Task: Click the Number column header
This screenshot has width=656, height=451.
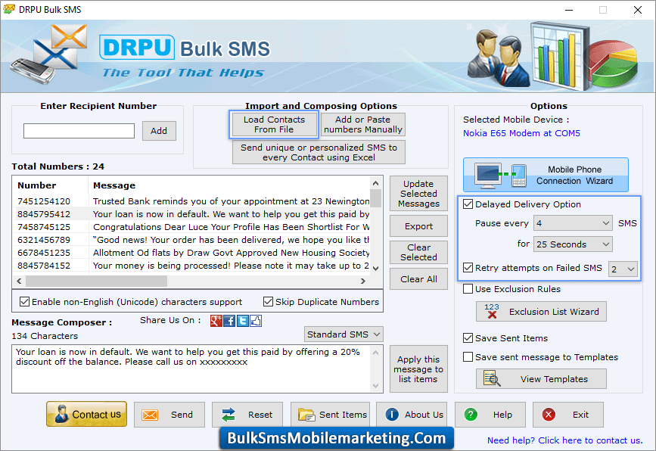Action: pyautogui.click(x=51, y=185)
